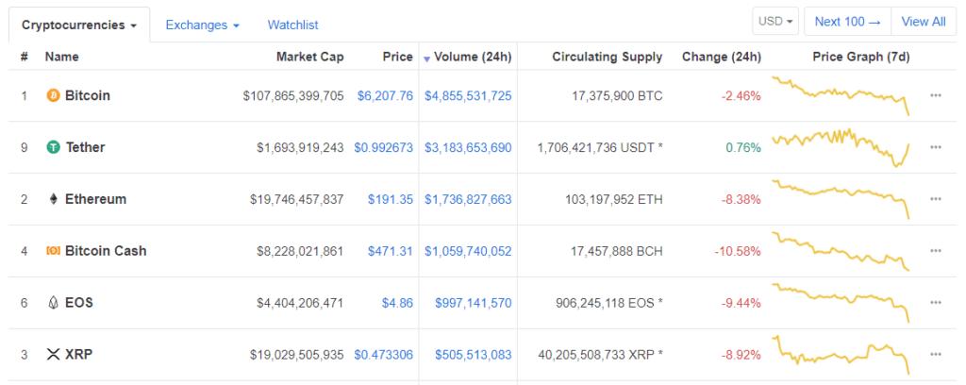This screenshot has height=385, width=966.
Task: Click the Bitcoin Cash logo icon
Action: click(x=53, y=251)
